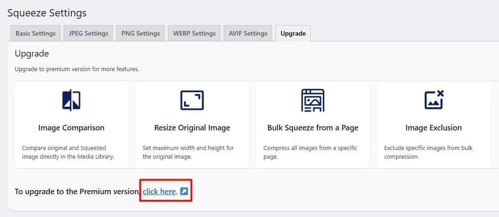Click the Image Comparison description text

click(68, 152)
